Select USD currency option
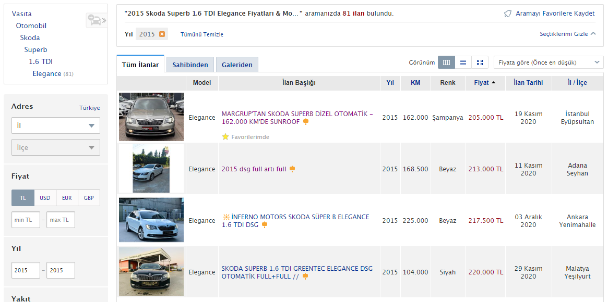The width and height of the screenshot is (608, 302). (x=45, y=197)
